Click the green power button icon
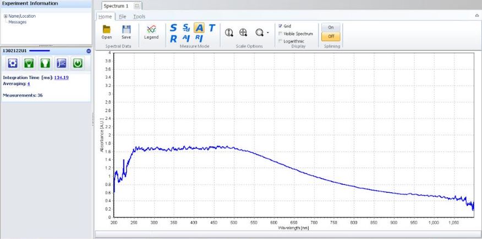 tap(78, 64)
